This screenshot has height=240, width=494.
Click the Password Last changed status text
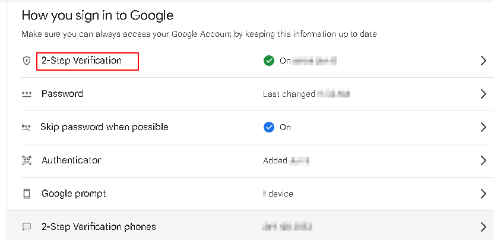pyautogui.click(x=289, y=94)
